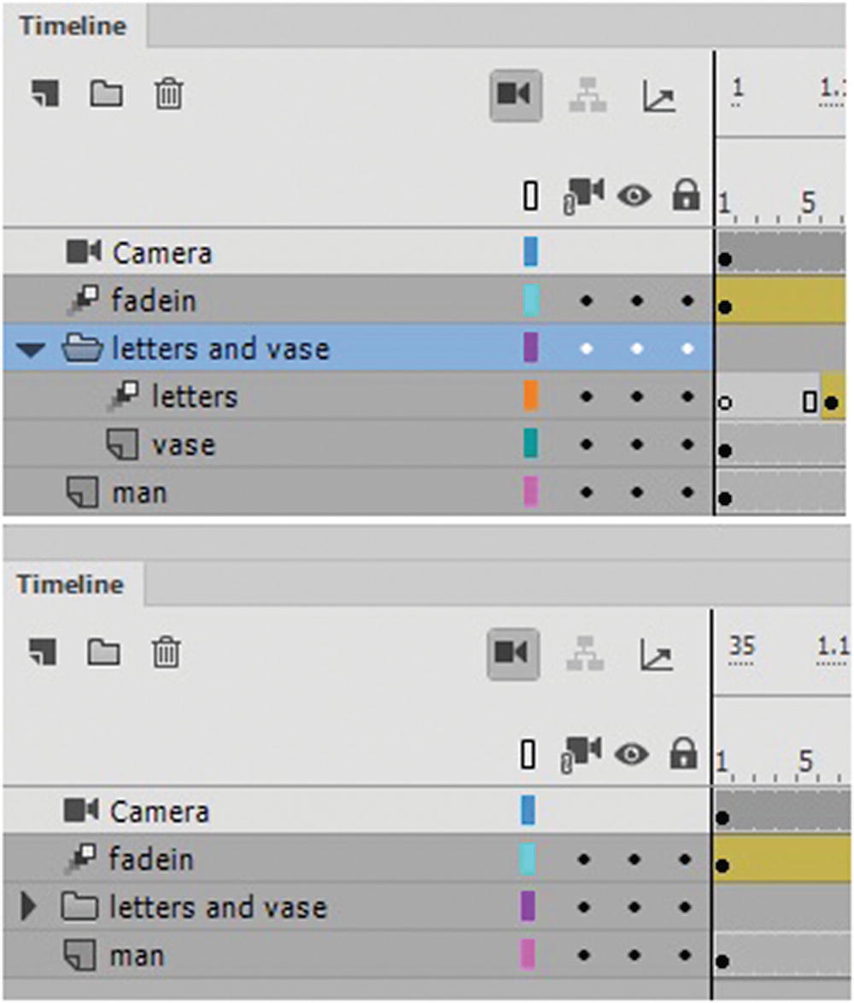Click the Delete trash icon in lower timeline

point(167,654)
